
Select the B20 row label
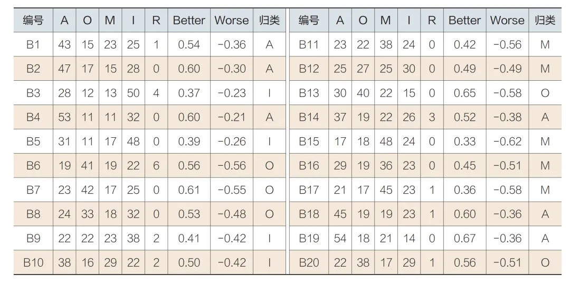click(x=309, y=262)
